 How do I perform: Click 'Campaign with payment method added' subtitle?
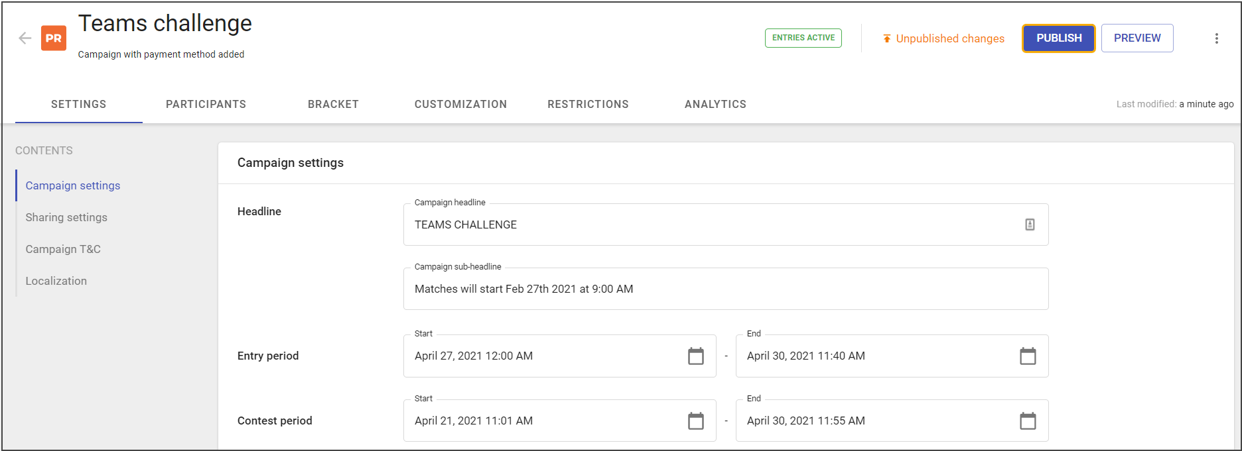pyautogui.click(x=161, y=54)
